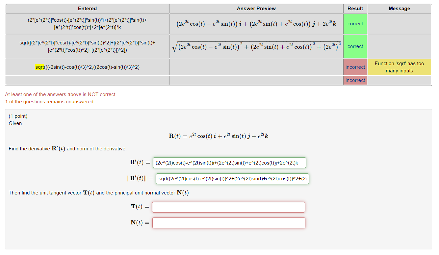Click the first entered derivative expression
Screen dimensions: 439x255
pyautogui.click(x=87, y=23)
